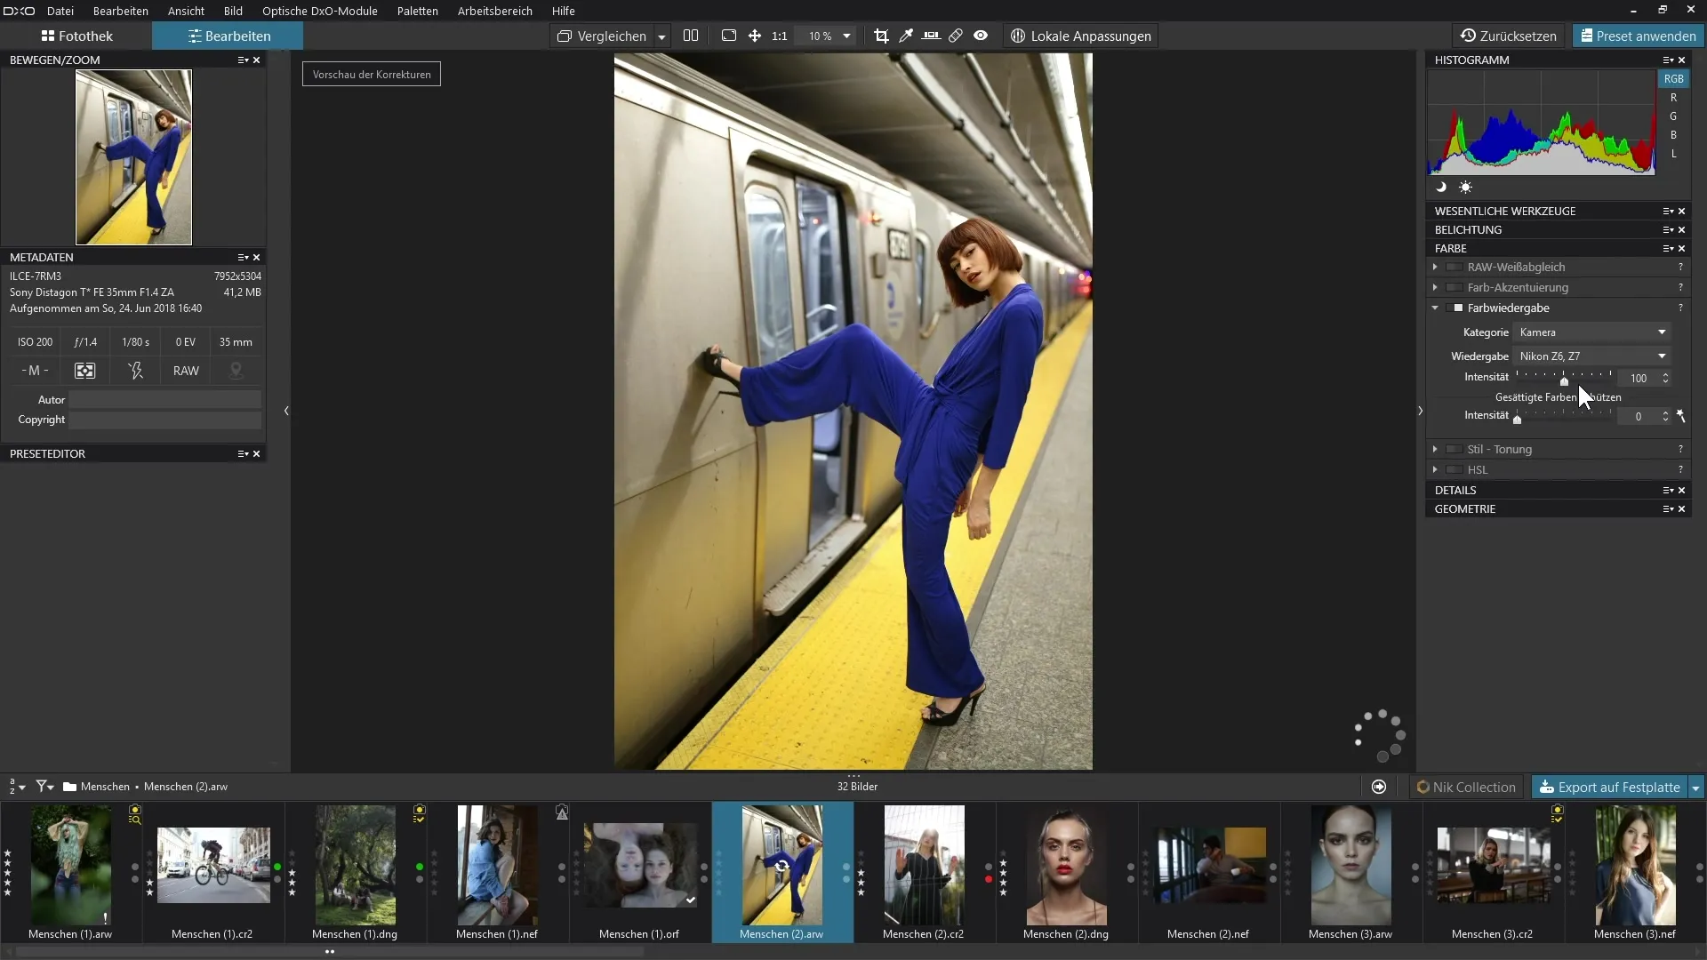The image size is (1707, 960).
Task: Switch to the Fotothek tab
Action: 76,36
